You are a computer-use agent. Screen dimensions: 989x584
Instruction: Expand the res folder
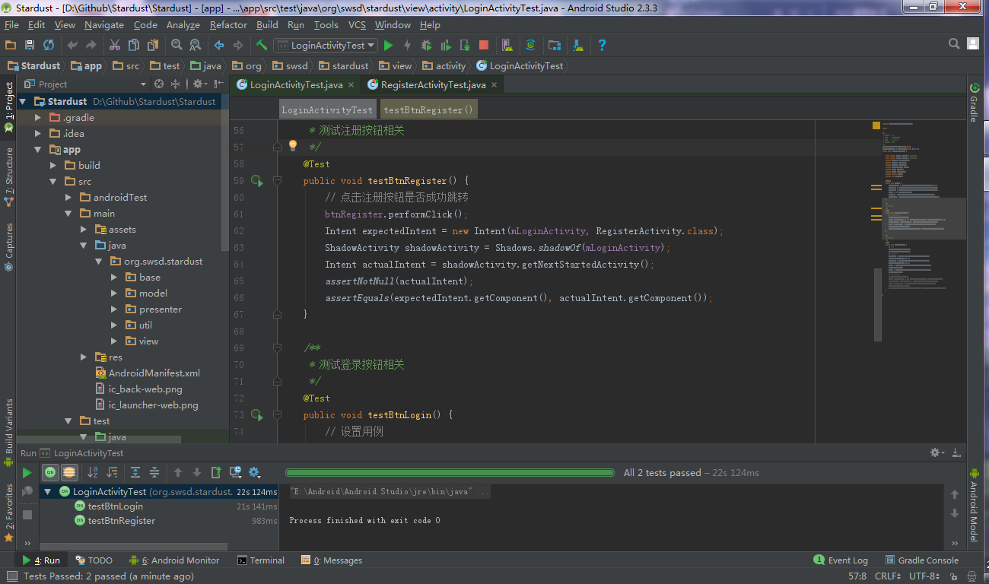tap(84, 357)
